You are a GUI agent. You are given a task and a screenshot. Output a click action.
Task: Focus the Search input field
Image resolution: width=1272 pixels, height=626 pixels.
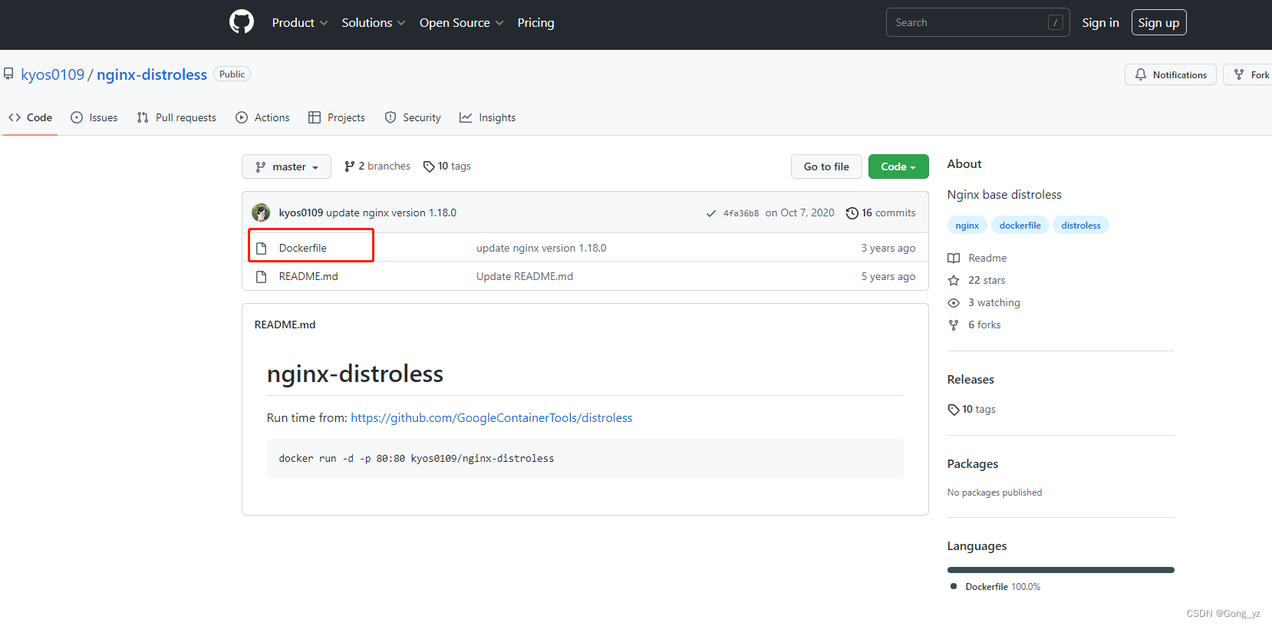(977, 22)
